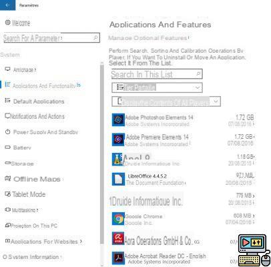Image resolution: width=271 pixels, height=267 pixels.
Task: Open the Welcome gear icon
Action: (8, 23)
